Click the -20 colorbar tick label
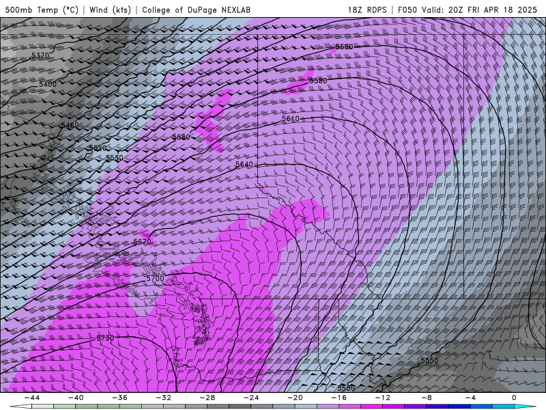546x410 pixels. [x=296, y=398]
